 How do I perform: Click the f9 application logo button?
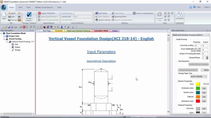tap(3, 7)
